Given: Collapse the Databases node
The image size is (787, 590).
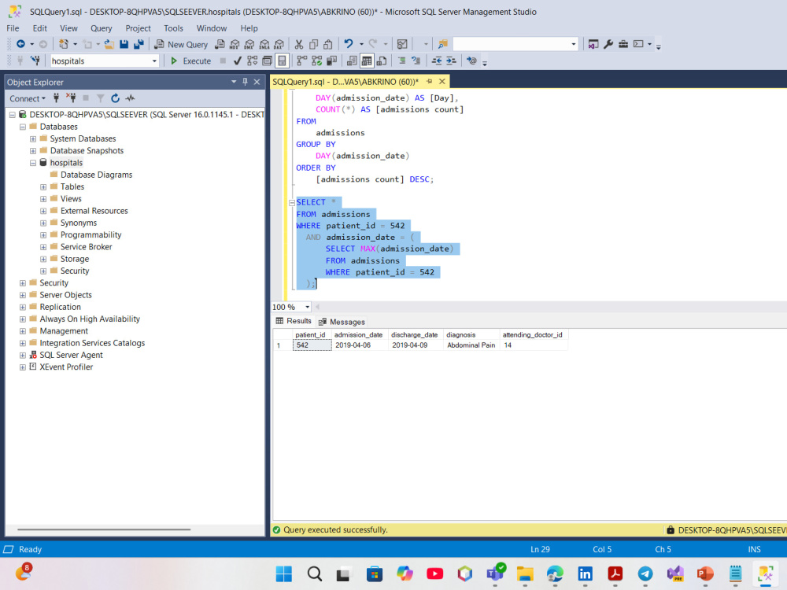Looking at the screenshot, I should click(x=22, y=127).
